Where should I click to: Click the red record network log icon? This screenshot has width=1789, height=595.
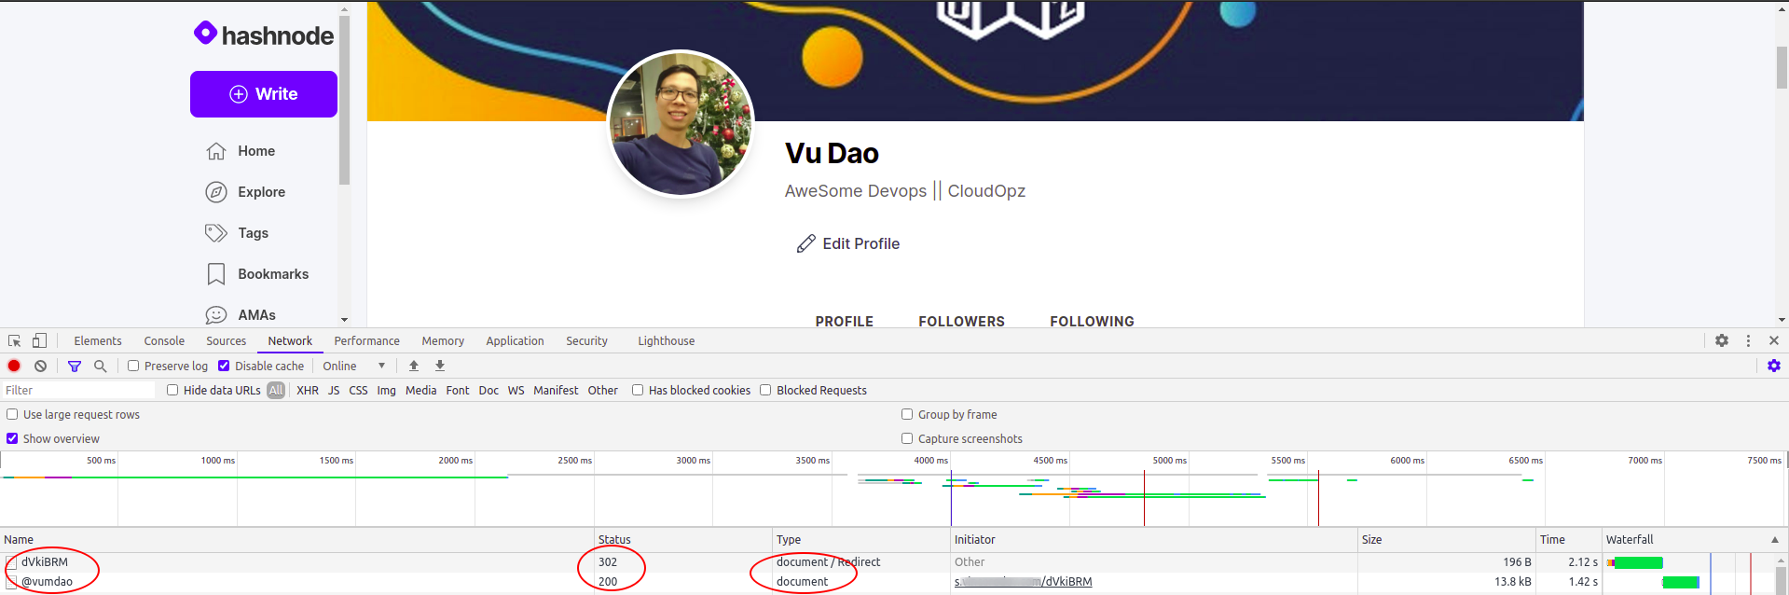tap(14, 366)
